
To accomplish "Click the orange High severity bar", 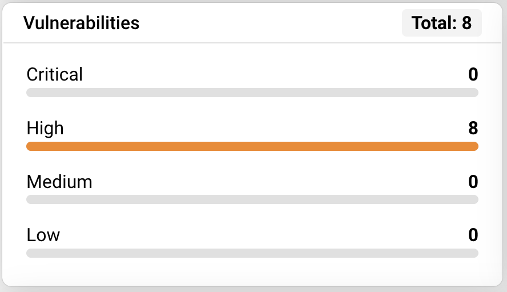I will 252,146.
